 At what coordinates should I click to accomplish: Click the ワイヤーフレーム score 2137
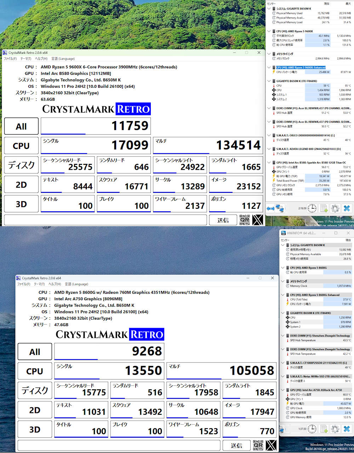pyautogui.click(x=195, y=206)
